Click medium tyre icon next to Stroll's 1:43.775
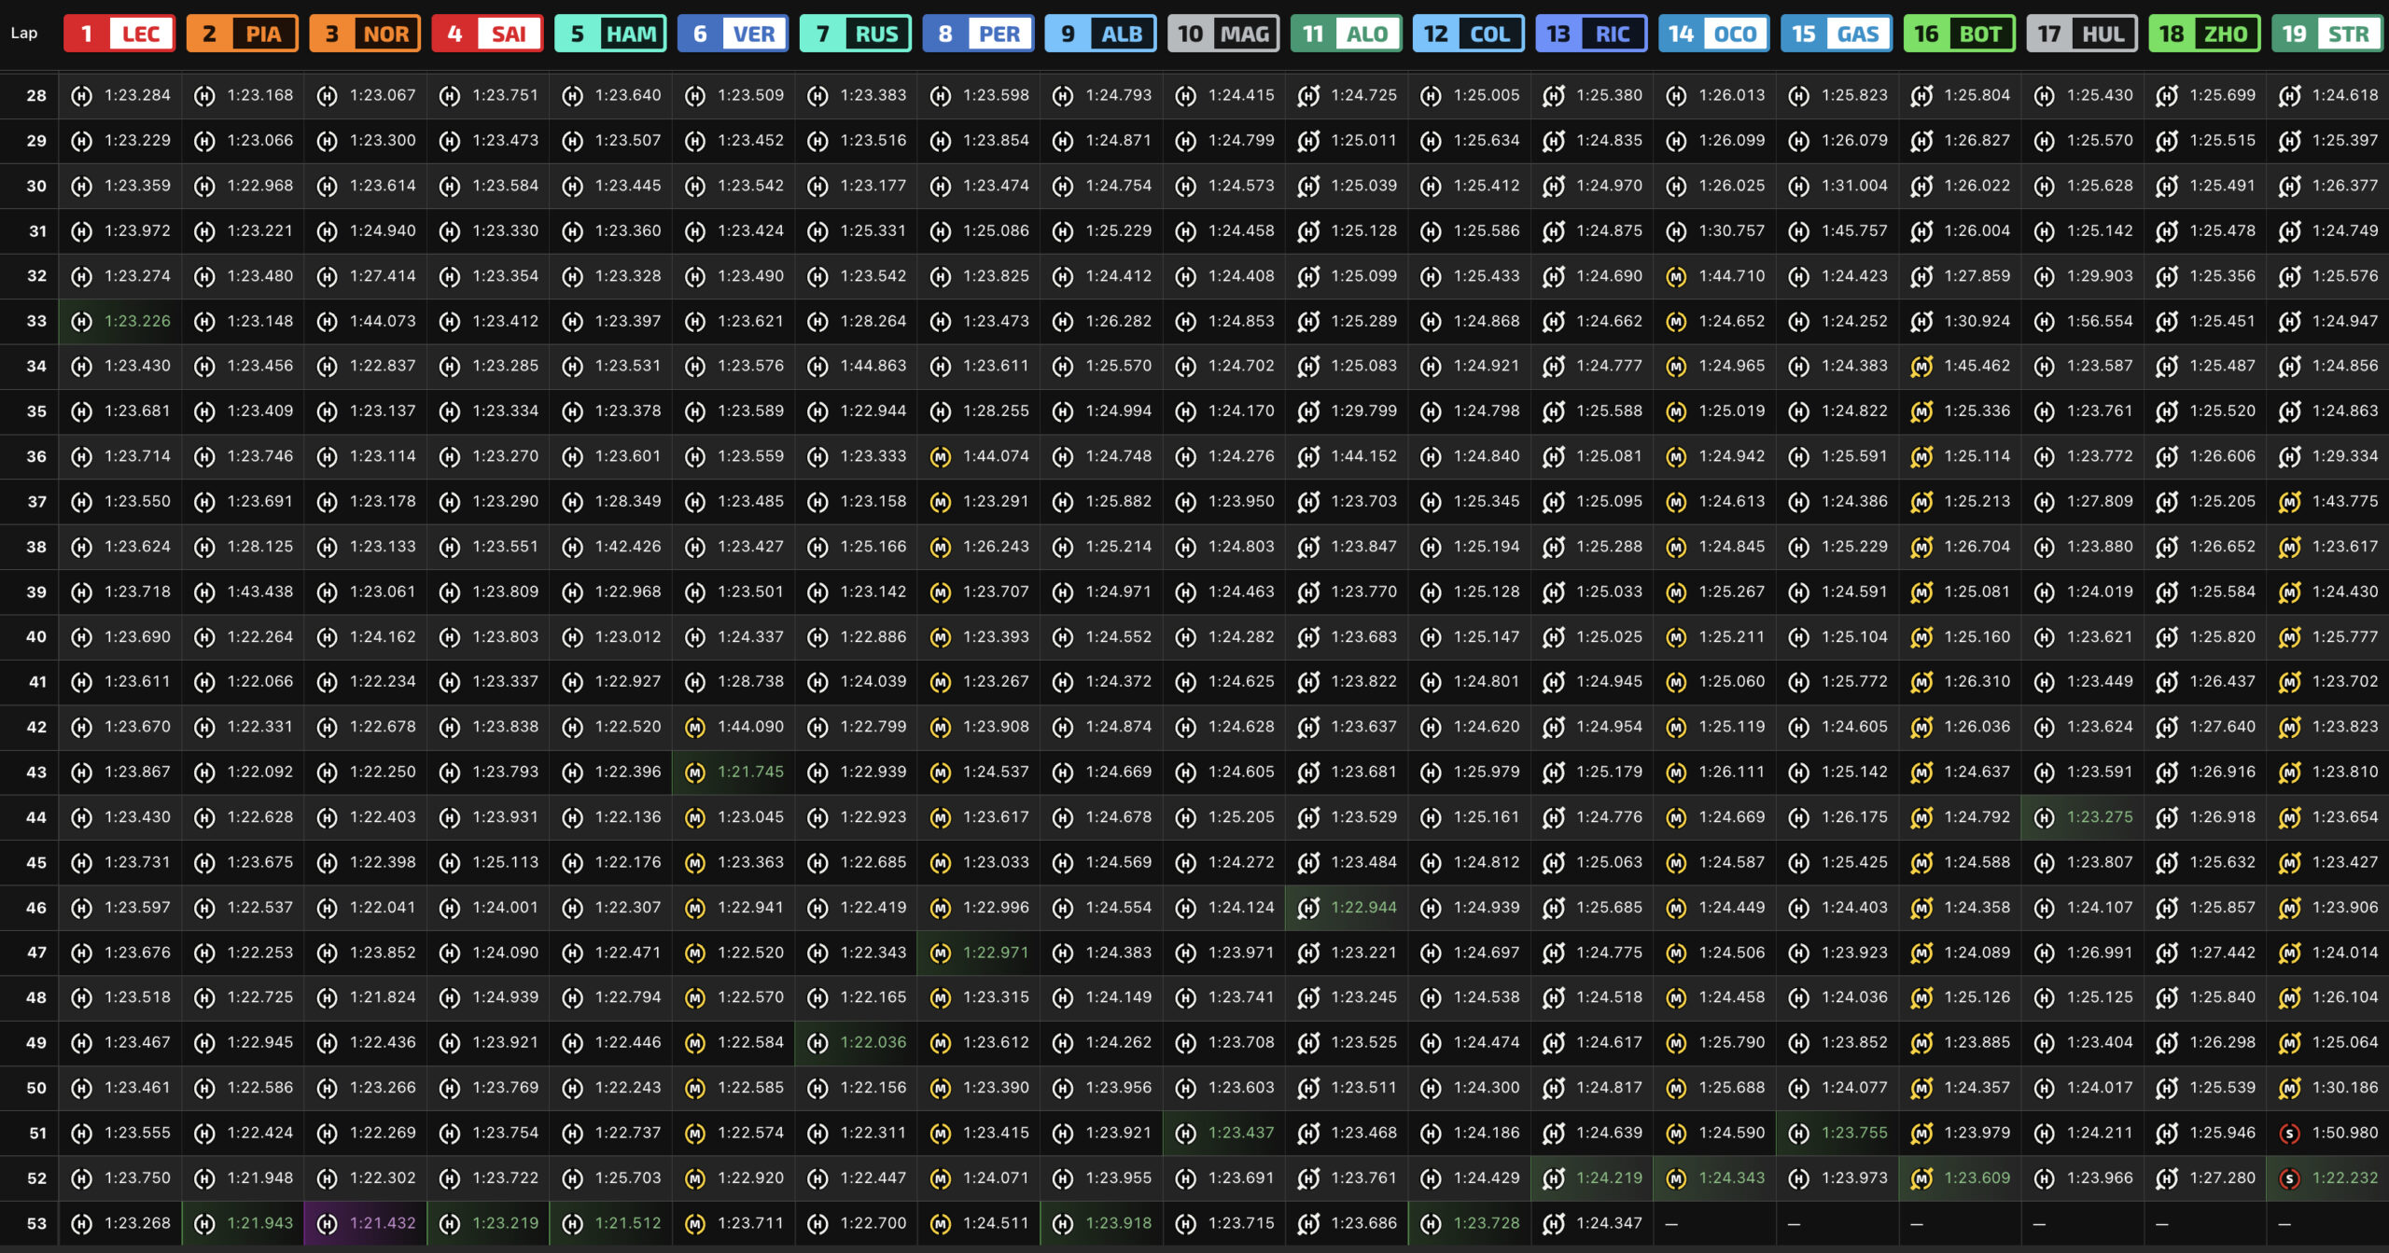The height and width of the screenshot is (1253, 2389). click(2288, 502)
